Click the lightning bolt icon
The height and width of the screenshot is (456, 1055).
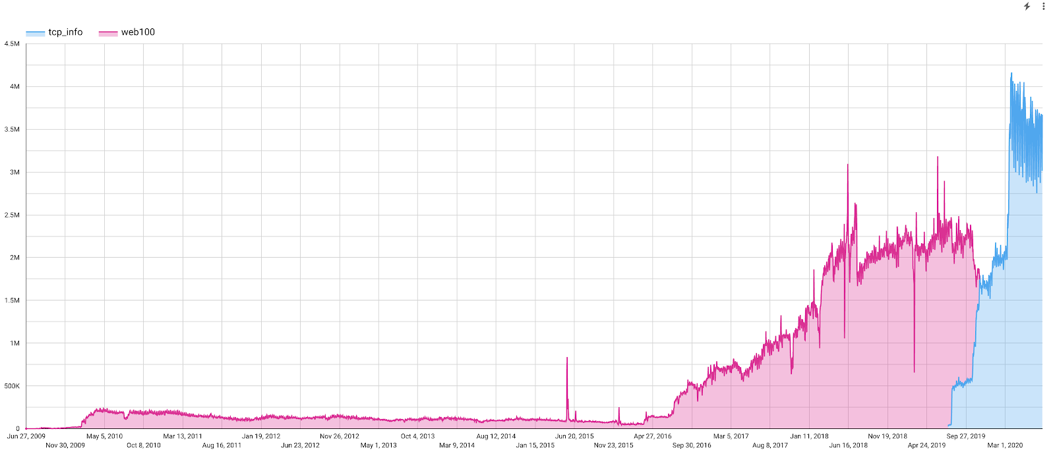1027,7
